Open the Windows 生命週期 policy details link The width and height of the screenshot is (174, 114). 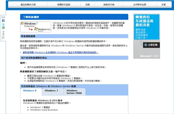[x=61, y=52]
